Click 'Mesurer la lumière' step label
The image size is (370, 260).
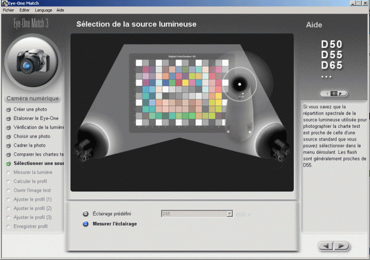33,172
